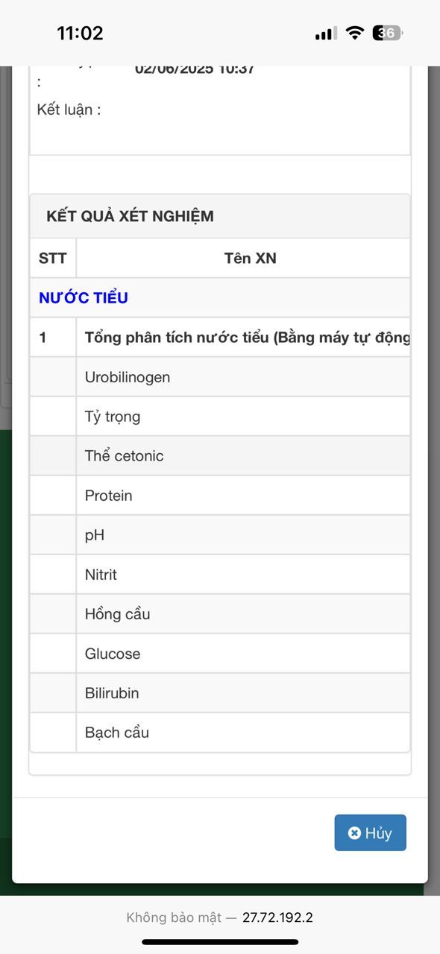440x954 pixels.
Task: Select the Protein row
Action: pos(220,495)
